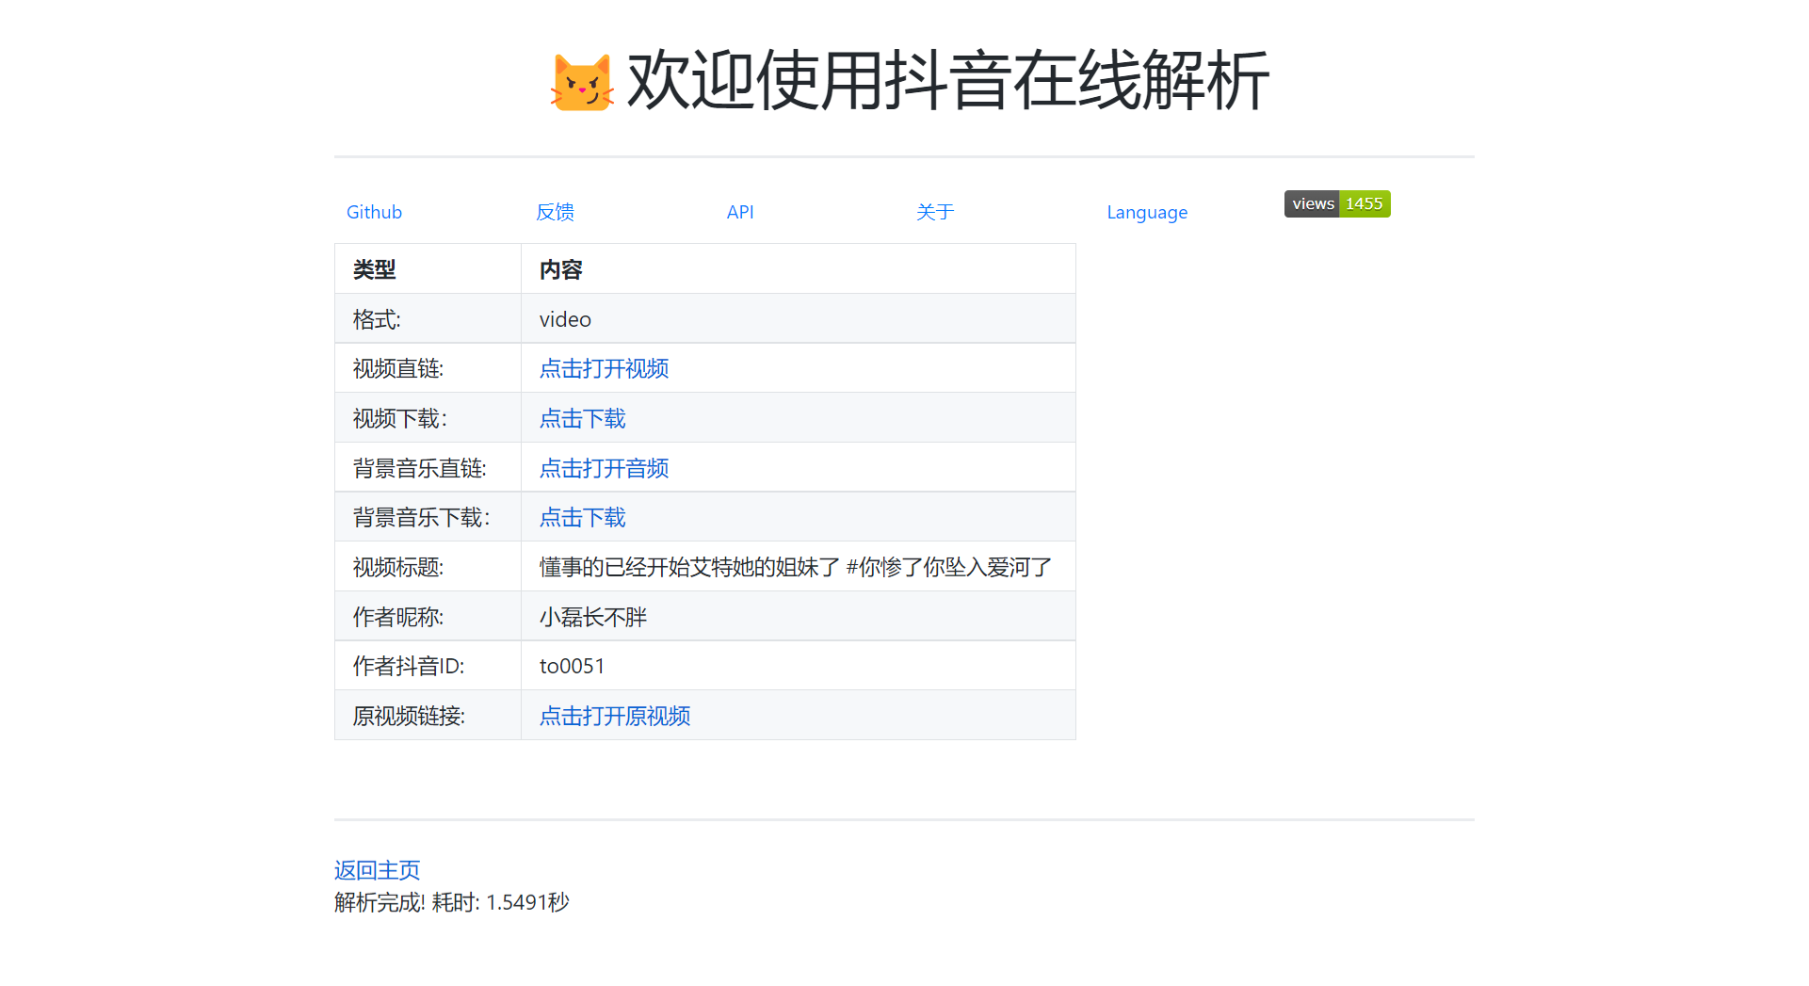This screenshot has height=986, width=1809.
Task: Click the format value "video" cell
Action: click(565, 319)
